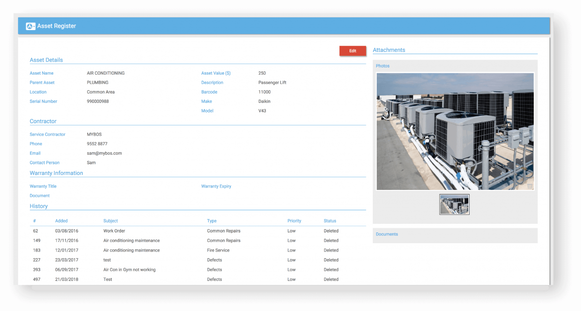Click the date 03/08/2016 in History
Viewport: 581px width, 311px height.
pos(67,231)
